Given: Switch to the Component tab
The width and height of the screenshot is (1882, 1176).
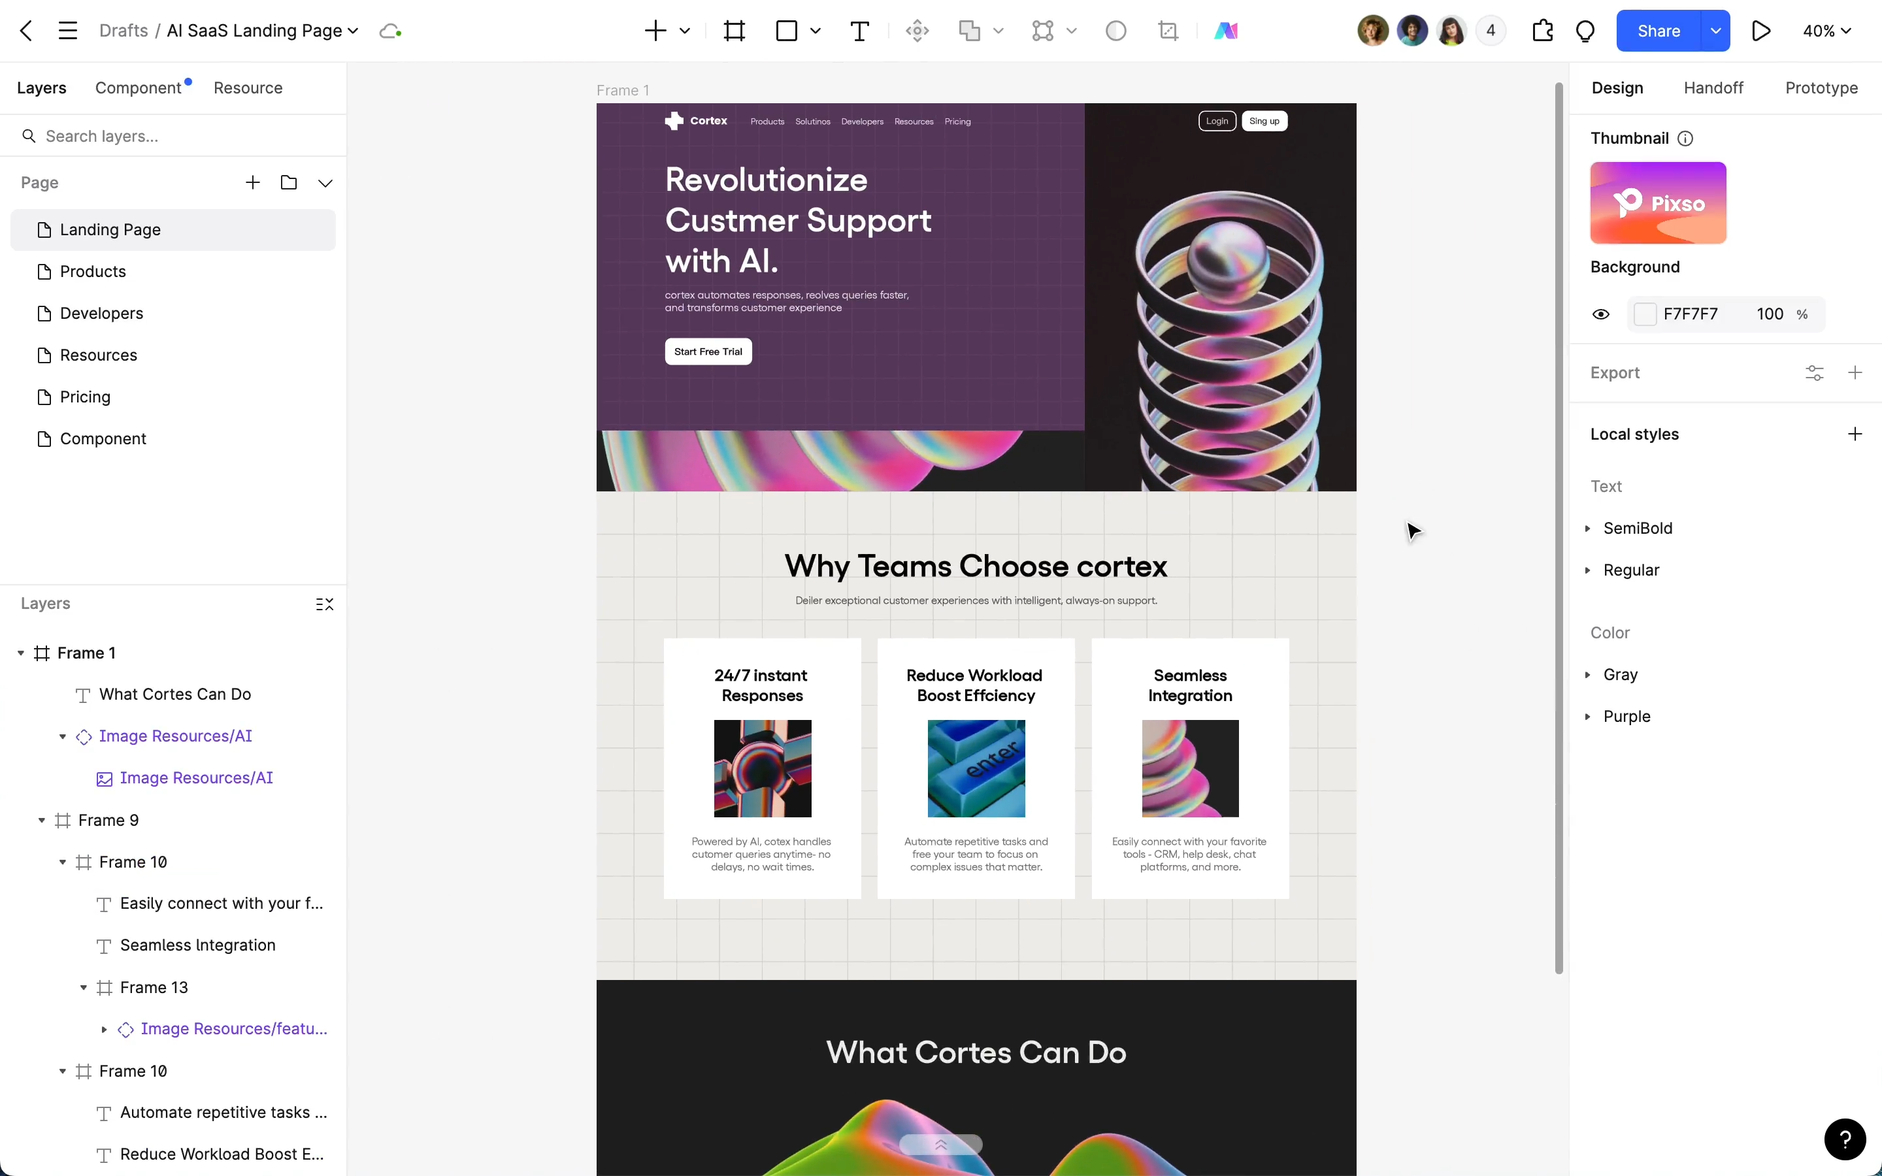Looking at the screenshot, I should (x=139, y=88).
